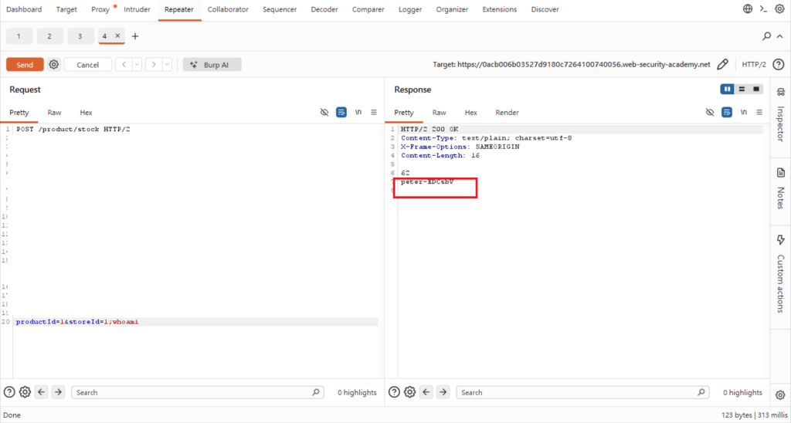Click the globe browser icon in the top bar

pos(748,9)
